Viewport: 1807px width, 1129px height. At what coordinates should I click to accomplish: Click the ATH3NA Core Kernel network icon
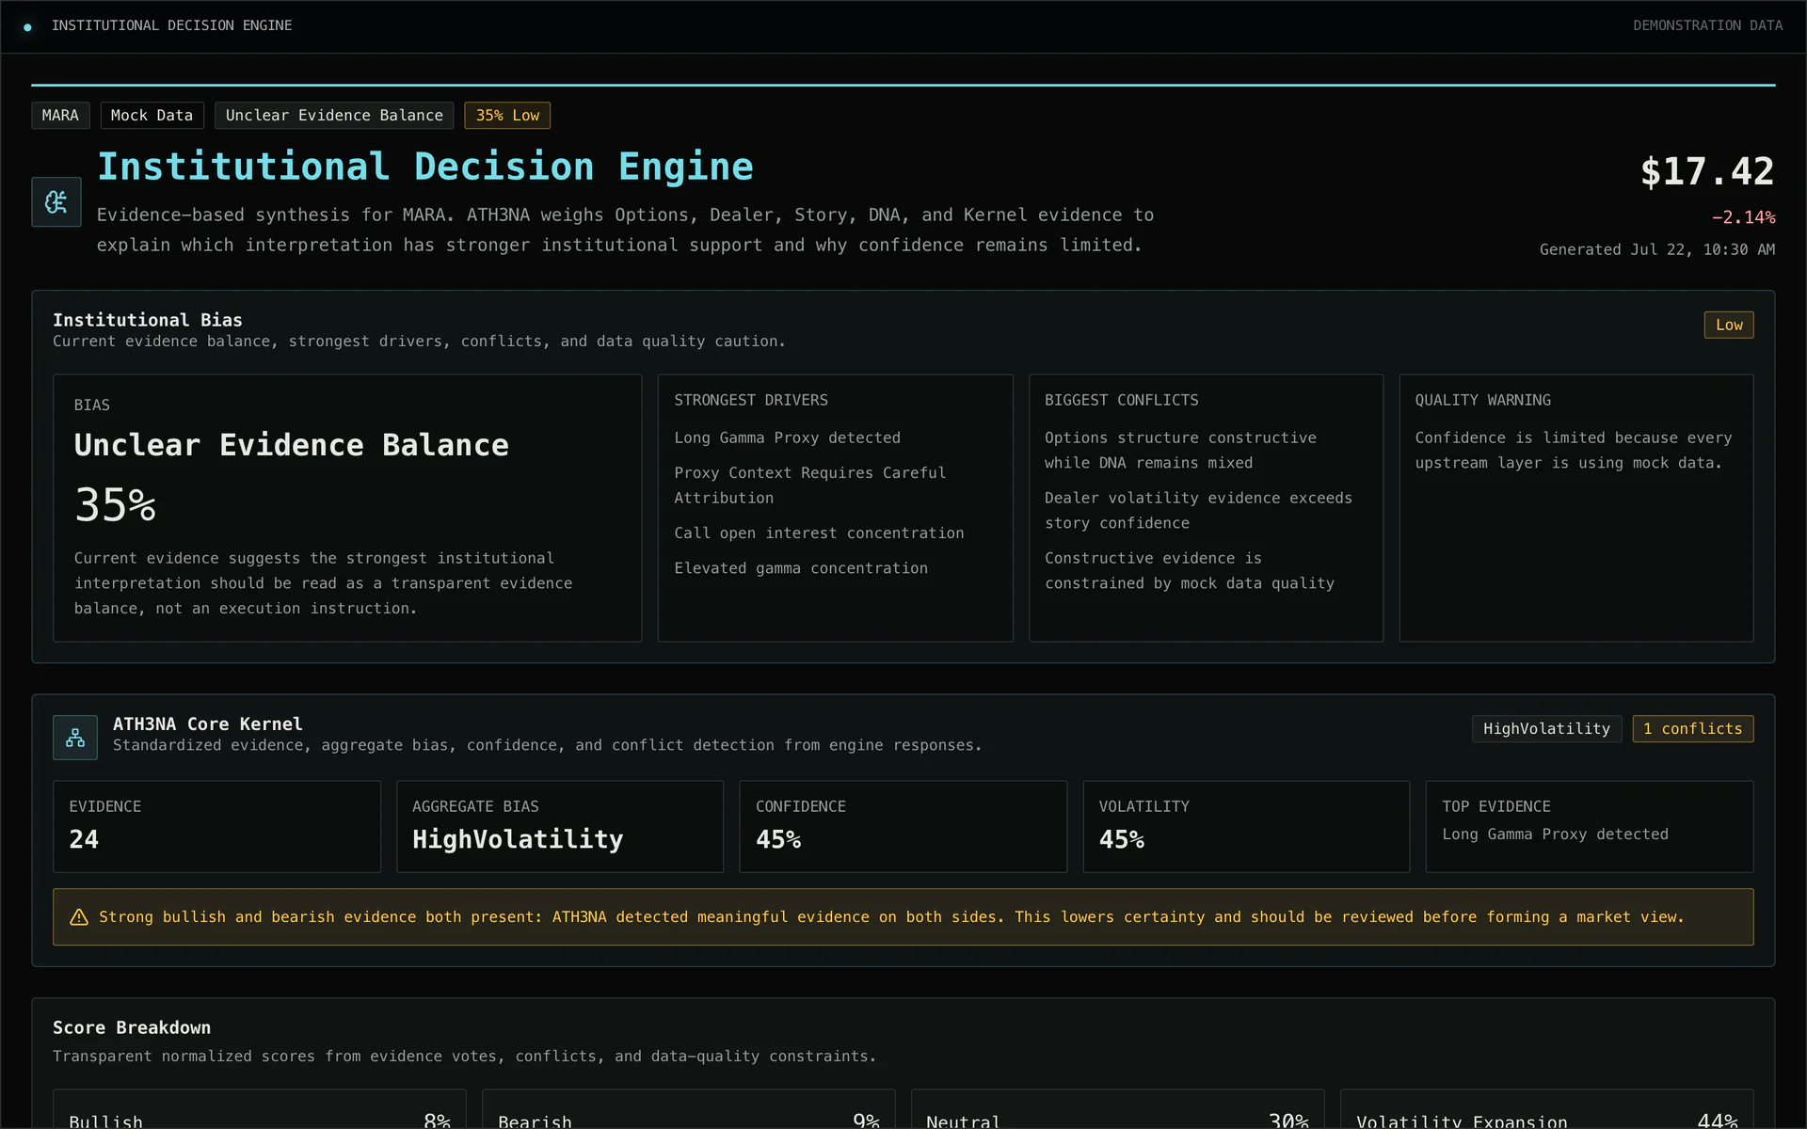point(75,738)
